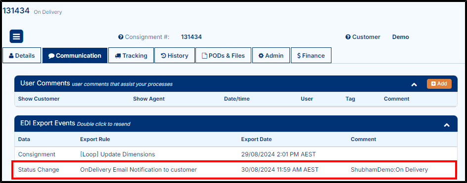Click the Show Customer column header
The width and height of the screenshot is (467, 183).
pyautogui.click(x=39, y=99)
